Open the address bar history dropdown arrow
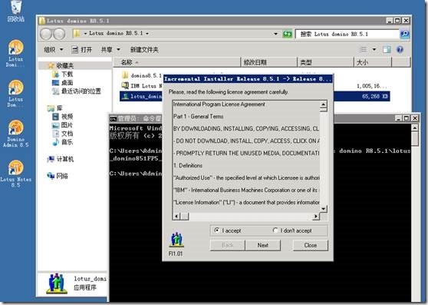428x305 pixels. [275, 34]
